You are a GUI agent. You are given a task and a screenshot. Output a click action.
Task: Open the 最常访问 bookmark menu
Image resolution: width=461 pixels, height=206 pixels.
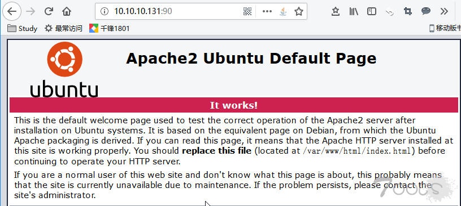(63, 29)
